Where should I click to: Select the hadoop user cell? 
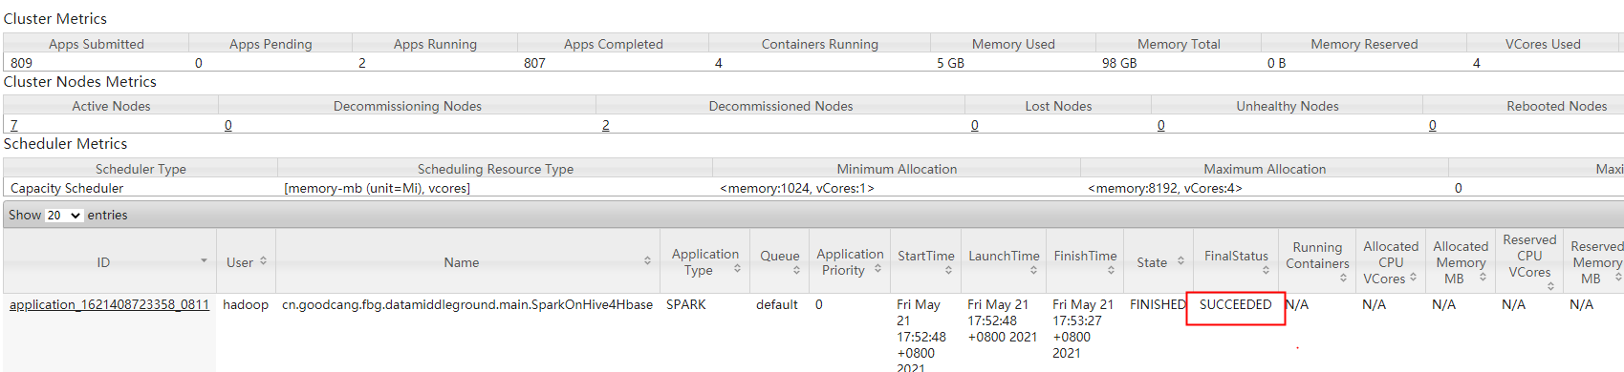click(x=246, y=304)
